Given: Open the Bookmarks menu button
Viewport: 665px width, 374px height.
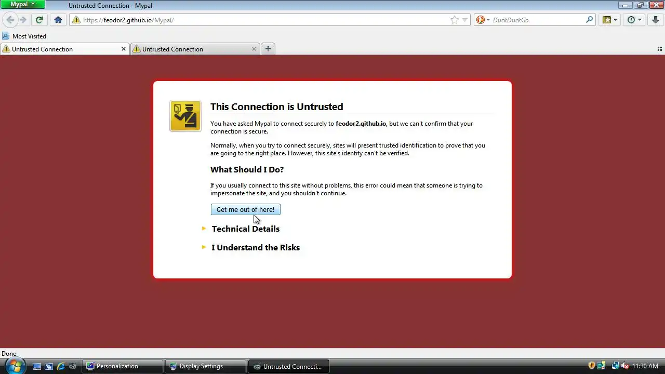Looking at the screenshot, I should click(609, 20).
